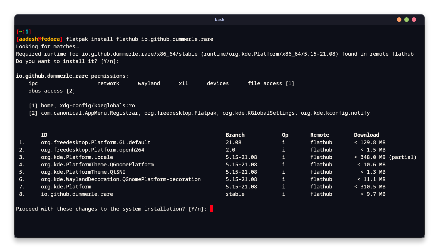Click the Download column header
Screen dimensions: 439x252
(x=366, y=135)
